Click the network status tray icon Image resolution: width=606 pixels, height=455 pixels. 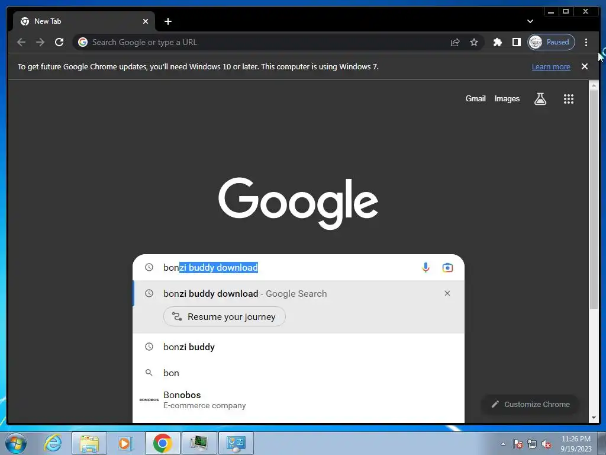[532, 444]
